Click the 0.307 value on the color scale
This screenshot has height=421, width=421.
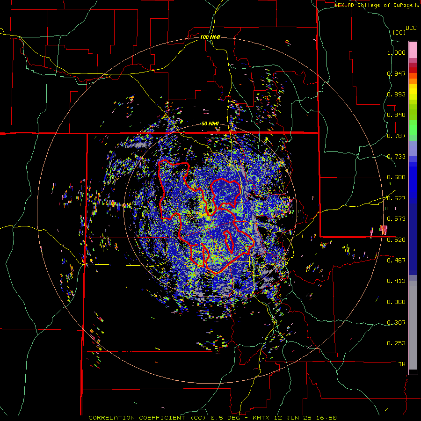pos(396,323)
